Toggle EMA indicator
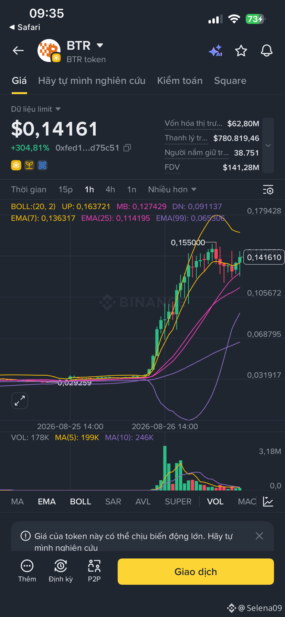 (47, 501)
